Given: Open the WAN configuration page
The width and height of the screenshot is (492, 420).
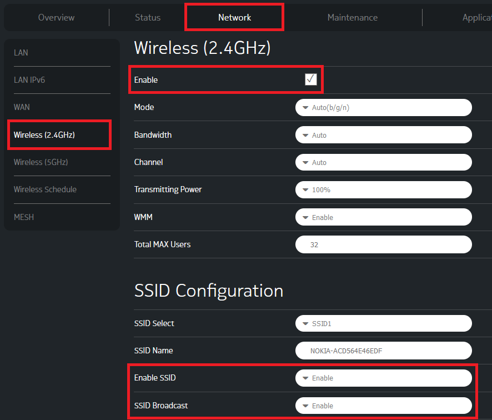Looking at the screenshot, I should pyautogui.click(x=22, y=107).
